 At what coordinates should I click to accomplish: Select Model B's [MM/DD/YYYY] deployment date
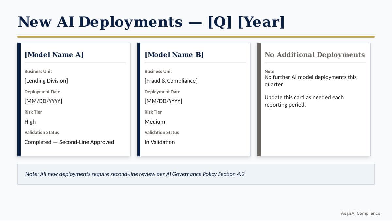163,101
